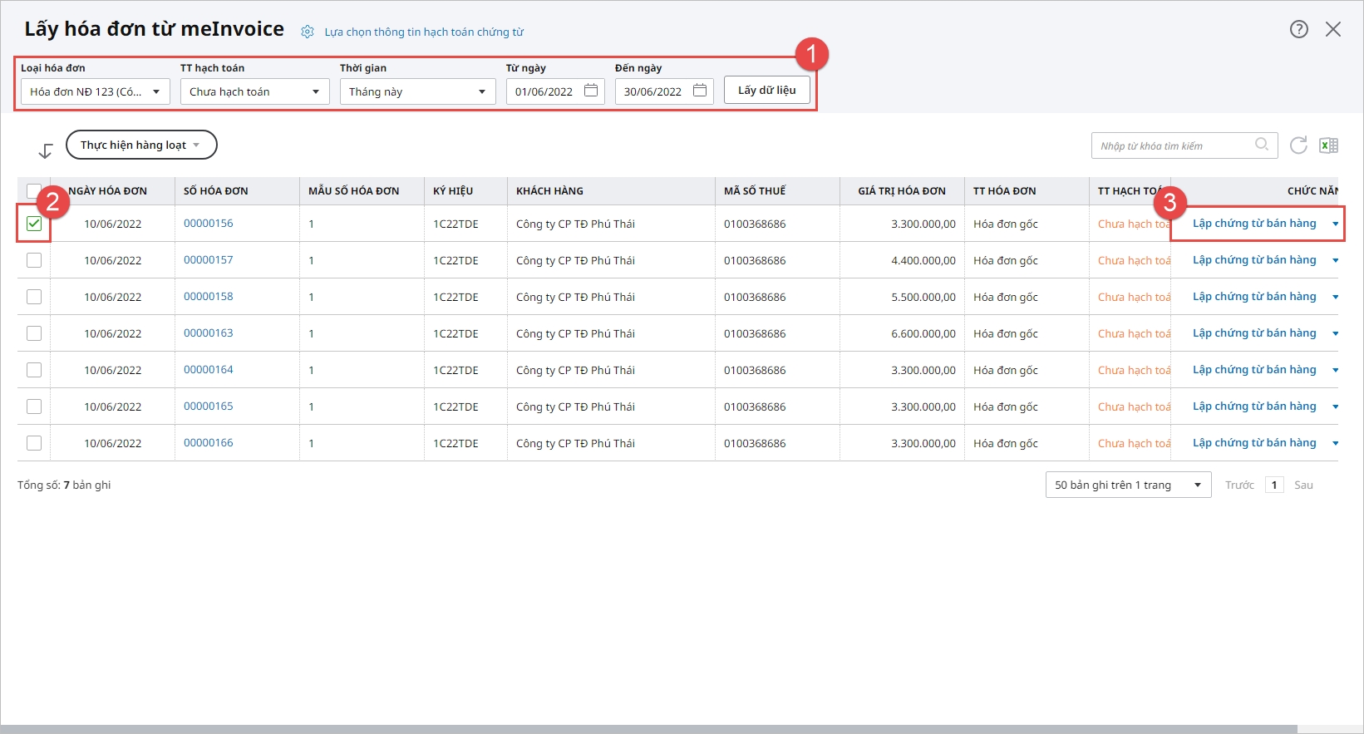Open the 50 bản ghi trên 1 trang selector

tap(1128, 485)
